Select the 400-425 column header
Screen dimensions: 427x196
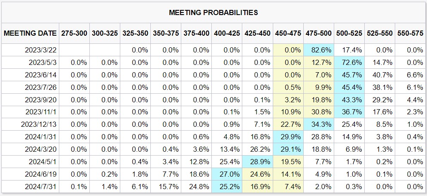coord(227,33)
